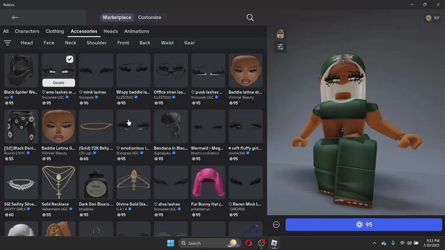445x250 pixels.
Task: Open avatar settings sliders icon
Action: pos(280,47)
